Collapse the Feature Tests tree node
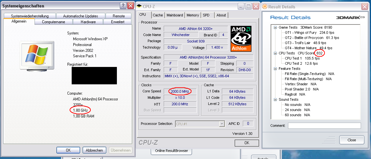The image size is (371, 159). coord(275,69)
